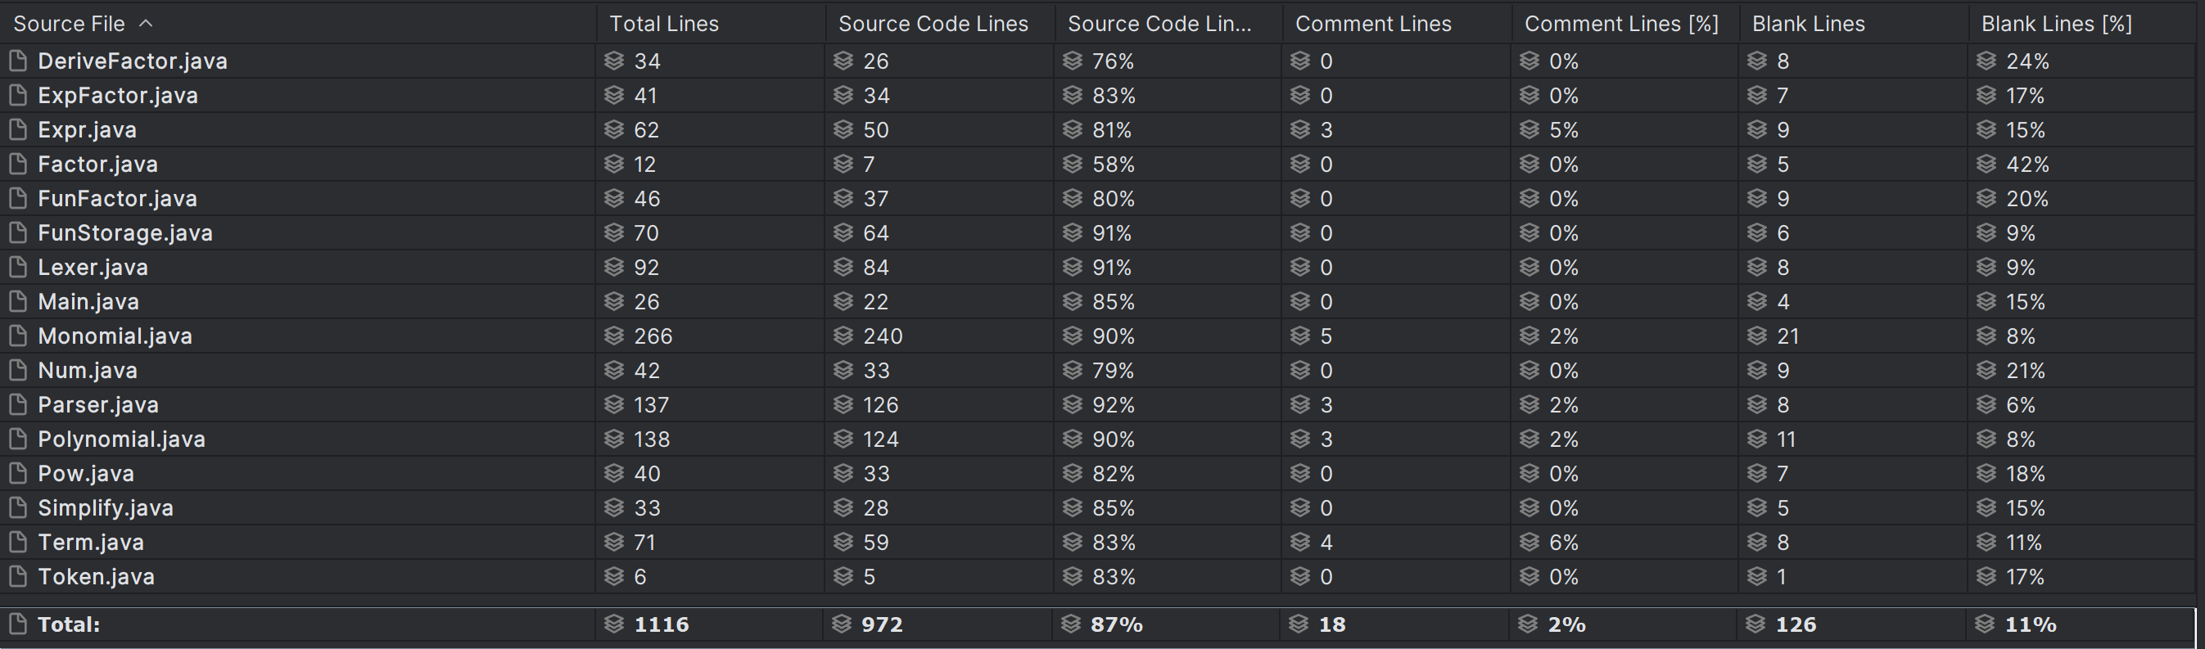Screen dimensions: 2205x649
Task: Click the file icon beside DeriveFactor.java
Action: pyautogui.click(x=17, y=61)
